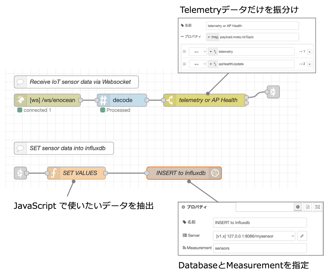Image resolution: width=331 pixels, height=274 pixels.
Task: Select the INSERT to Influxdb node
Action: point(184,173)
